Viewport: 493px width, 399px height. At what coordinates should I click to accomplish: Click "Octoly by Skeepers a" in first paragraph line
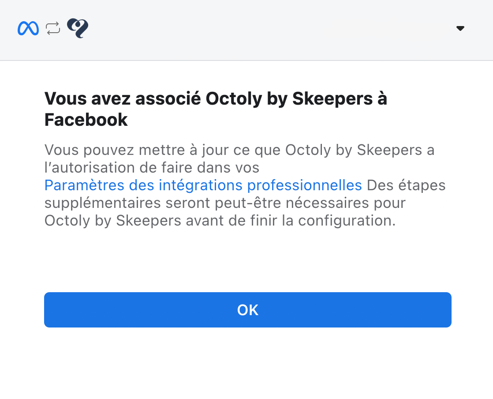pos(359,150)
